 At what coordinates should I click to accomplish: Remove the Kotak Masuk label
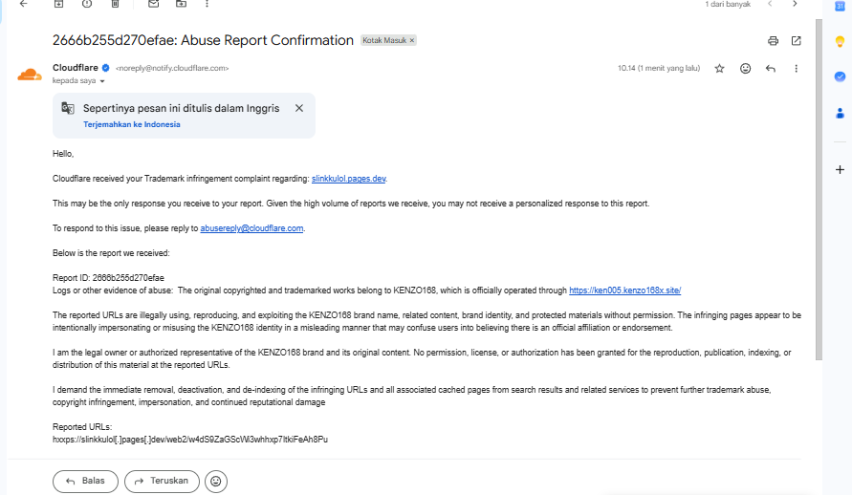coord(412,40)
